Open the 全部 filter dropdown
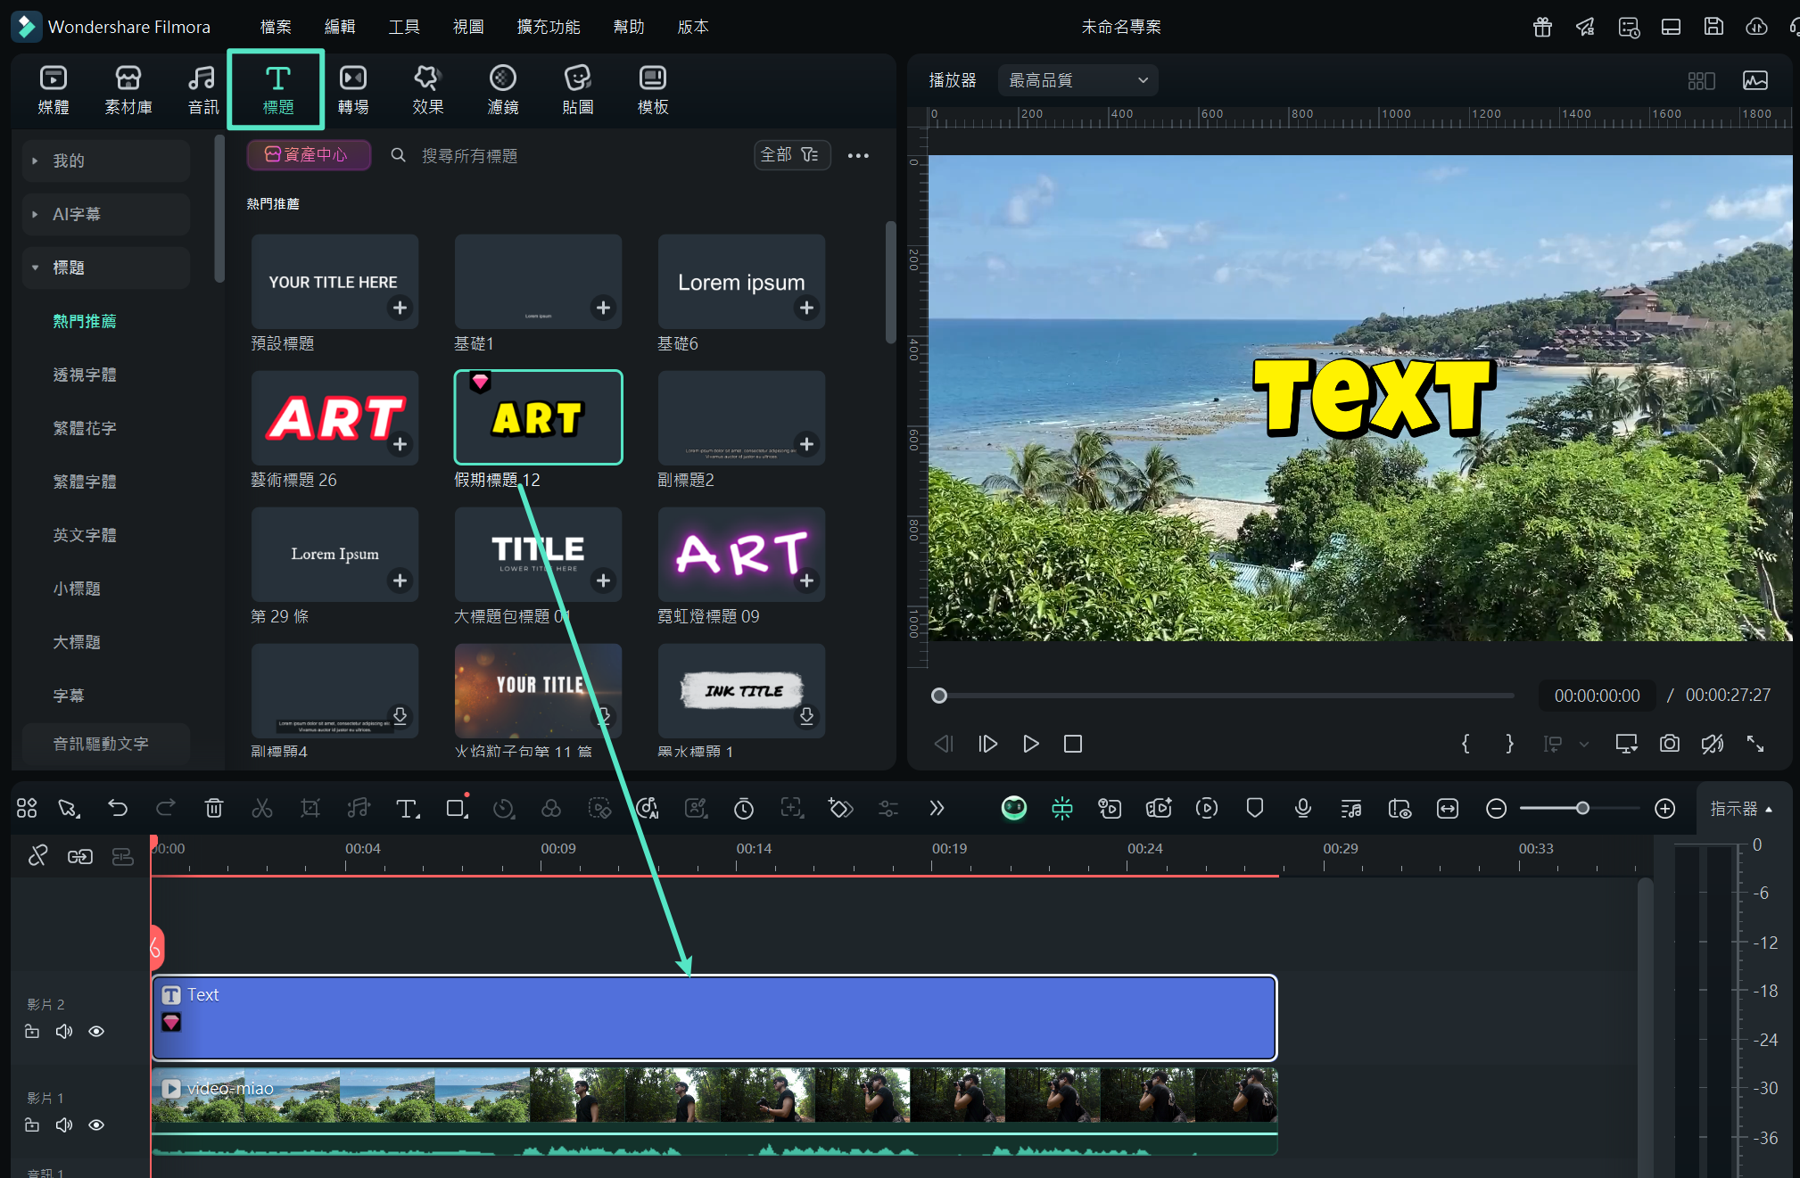Image resolution: width=1800 pixels, height=1178 pixels. click(x=790, y=155)
